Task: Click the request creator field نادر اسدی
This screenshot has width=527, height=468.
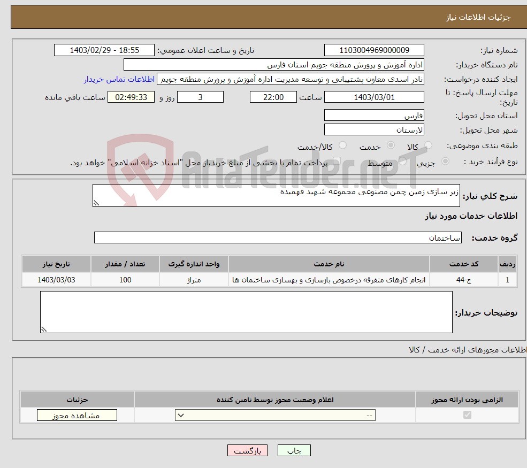Action: 291,79
